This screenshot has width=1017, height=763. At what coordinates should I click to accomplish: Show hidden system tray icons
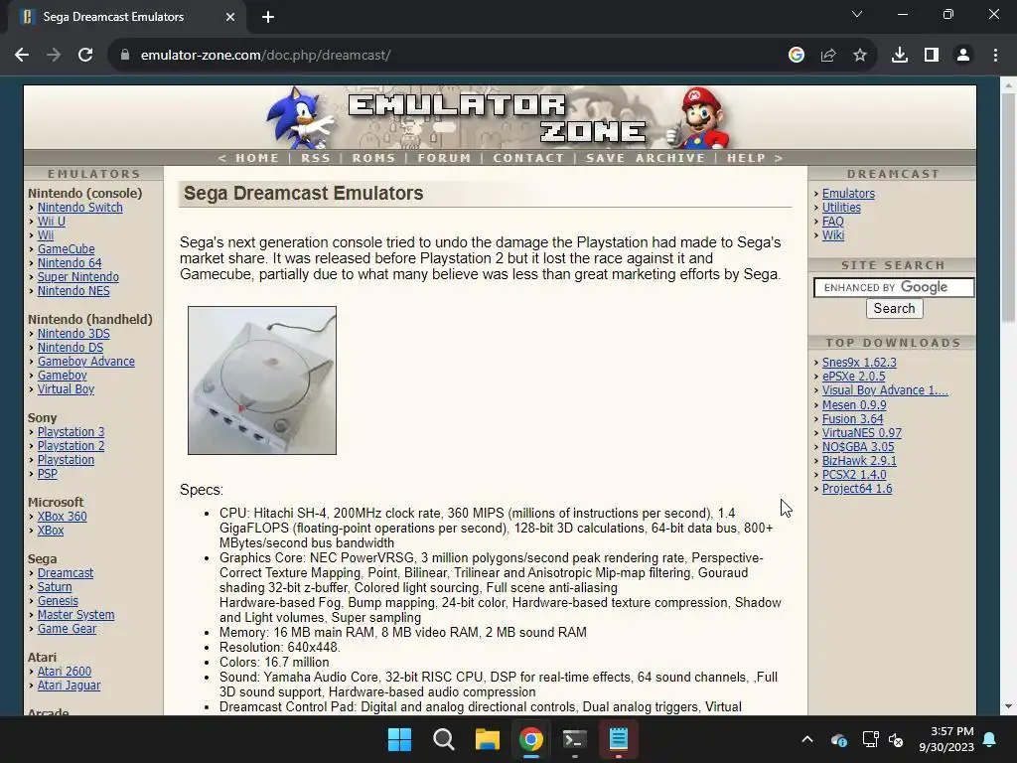pos(807,739)
